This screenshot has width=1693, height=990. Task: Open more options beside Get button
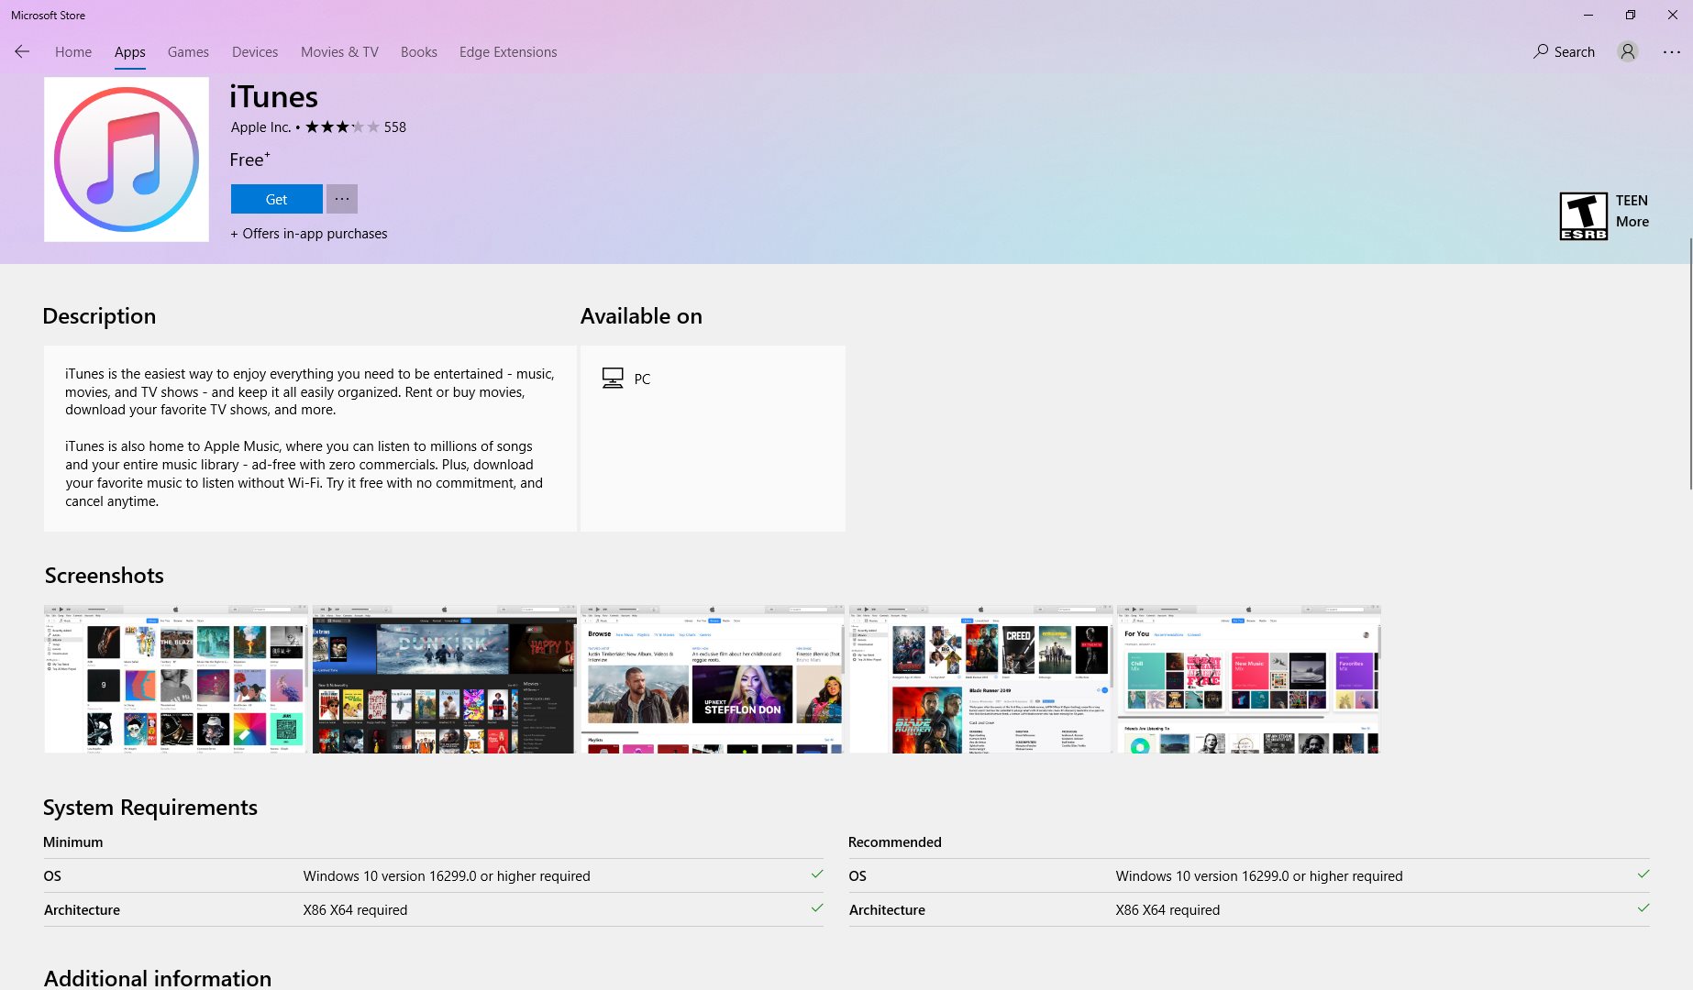coord(342,199)
